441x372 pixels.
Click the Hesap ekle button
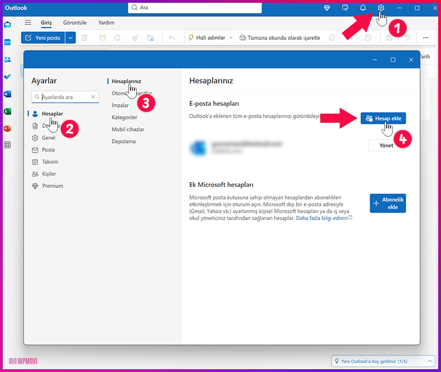click(383, 118)
